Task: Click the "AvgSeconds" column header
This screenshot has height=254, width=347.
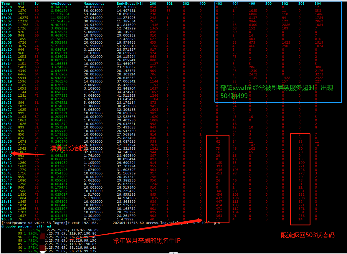Action: tap(61, 4)
